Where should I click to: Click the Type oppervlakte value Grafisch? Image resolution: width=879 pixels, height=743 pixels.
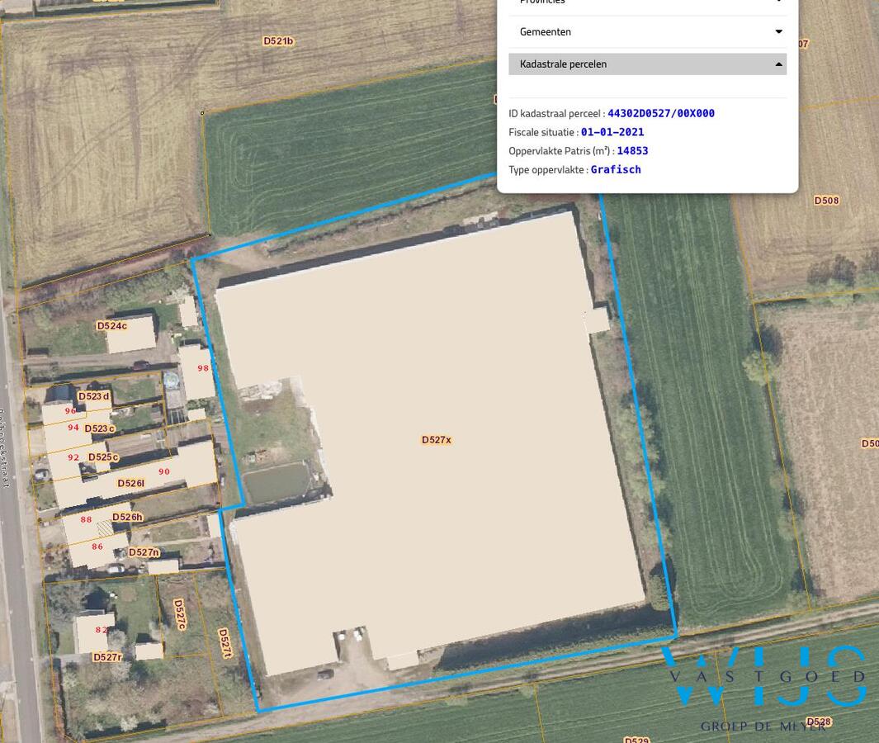(615, 168)
